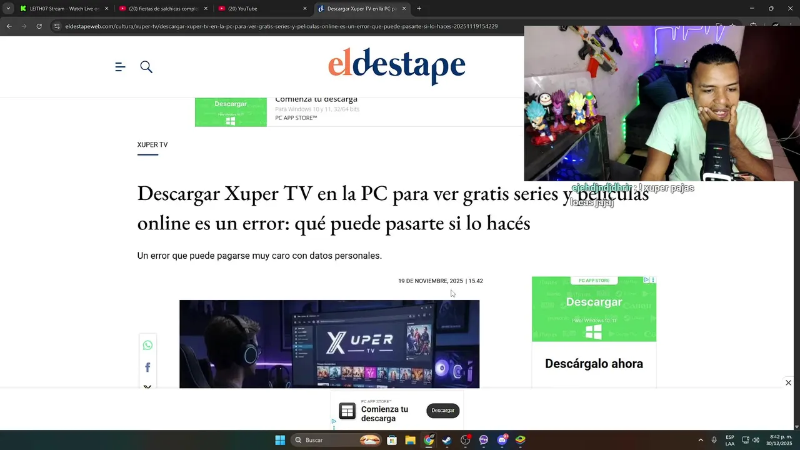The image size is (800, 450).
Task: Click the taskbar Buscar search box
Action: point(336,440)
